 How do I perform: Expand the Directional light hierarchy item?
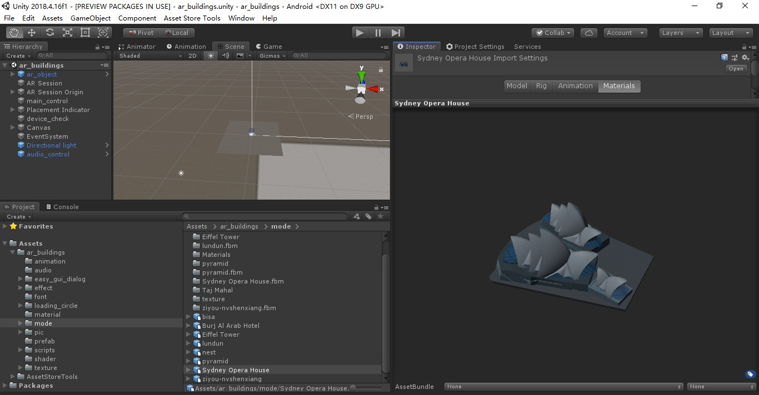click(12, 145)
